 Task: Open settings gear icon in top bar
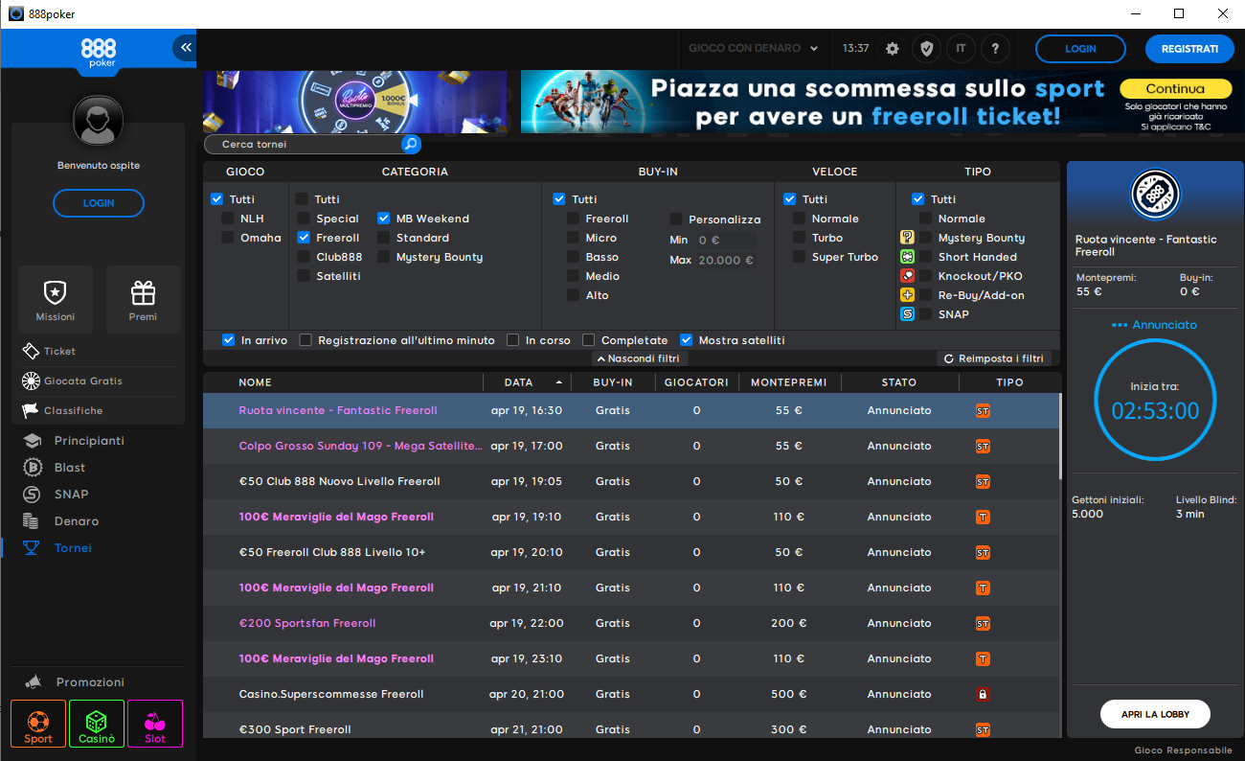893,49
